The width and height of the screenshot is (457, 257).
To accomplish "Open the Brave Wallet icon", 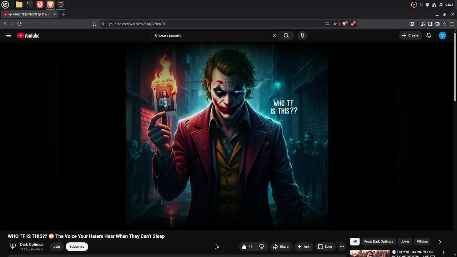I will tap(437, 24).
